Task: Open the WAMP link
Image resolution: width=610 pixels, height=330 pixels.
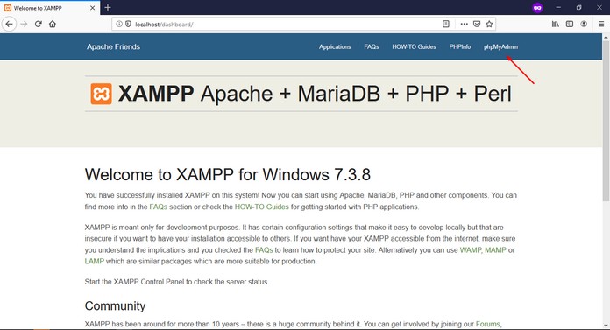Action: click(471, 250)
